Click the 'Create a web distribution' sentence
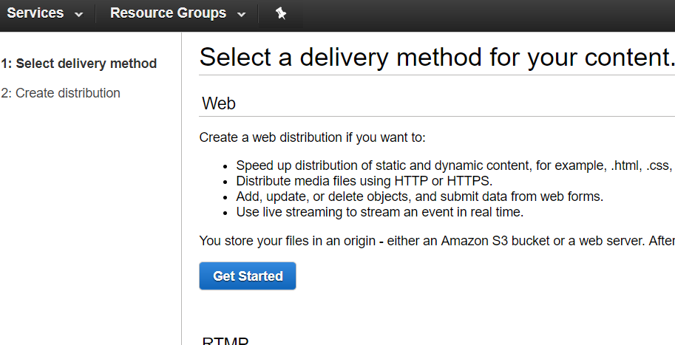This screenshot has width=675, height=345. 313,137
